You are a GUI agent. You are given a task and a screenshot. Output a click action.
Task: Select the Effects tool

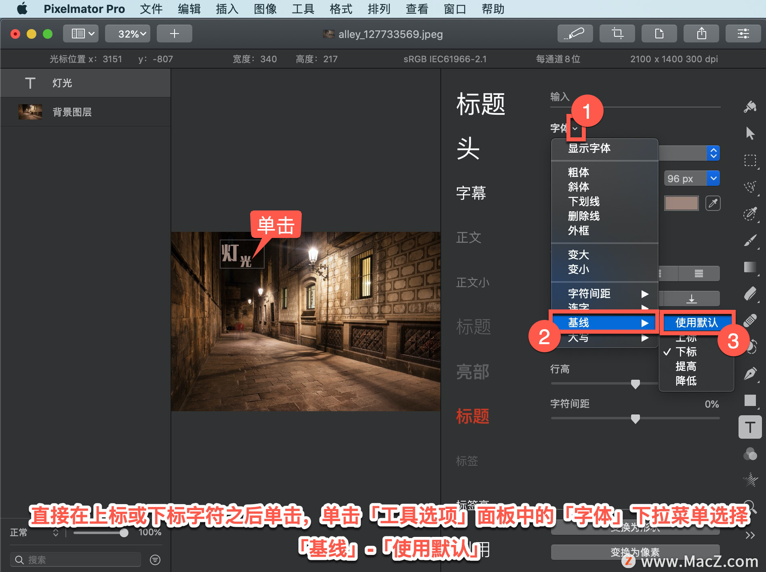coord(750,480)
